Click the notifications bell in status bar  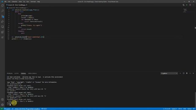194,109
